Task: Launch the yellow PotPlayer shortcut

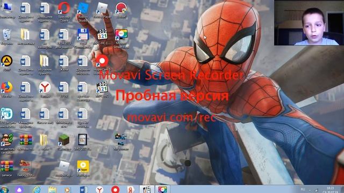Action: tap(83, 168)
